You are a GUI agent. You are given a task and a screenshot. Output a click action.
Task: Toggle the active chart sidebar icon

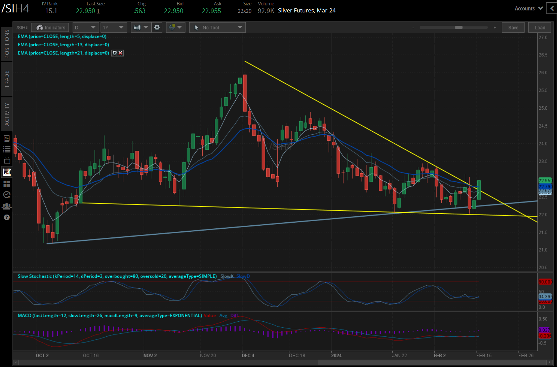point(7,172)
